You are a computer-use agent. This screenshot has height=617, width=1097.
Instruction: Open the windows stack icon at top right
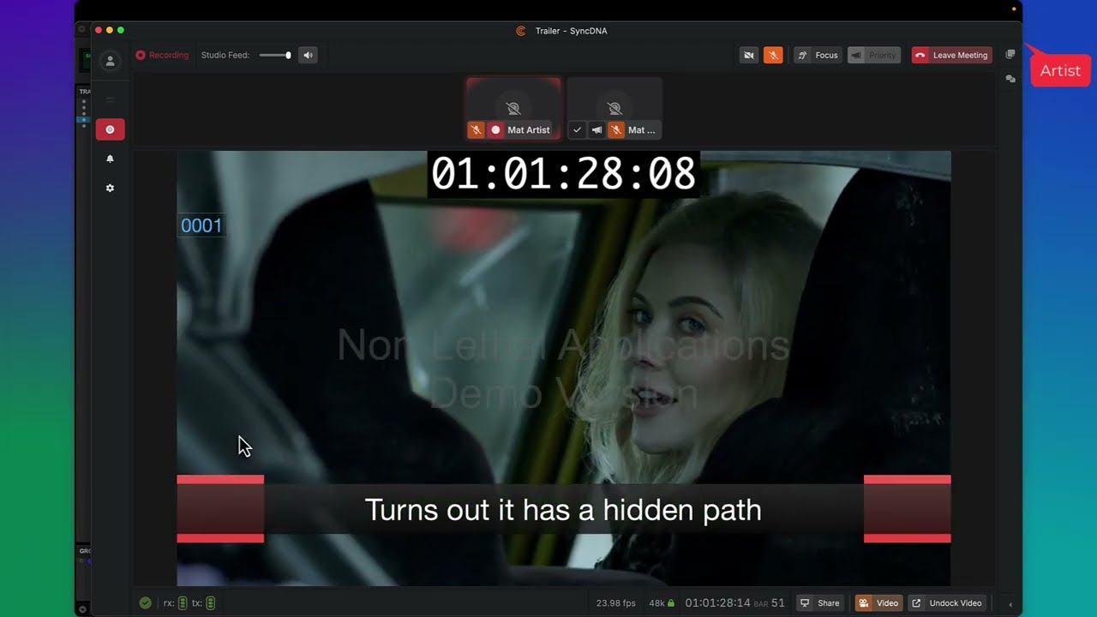pos(1010,54)
